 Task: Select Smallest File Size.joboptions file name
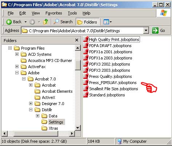113,89
